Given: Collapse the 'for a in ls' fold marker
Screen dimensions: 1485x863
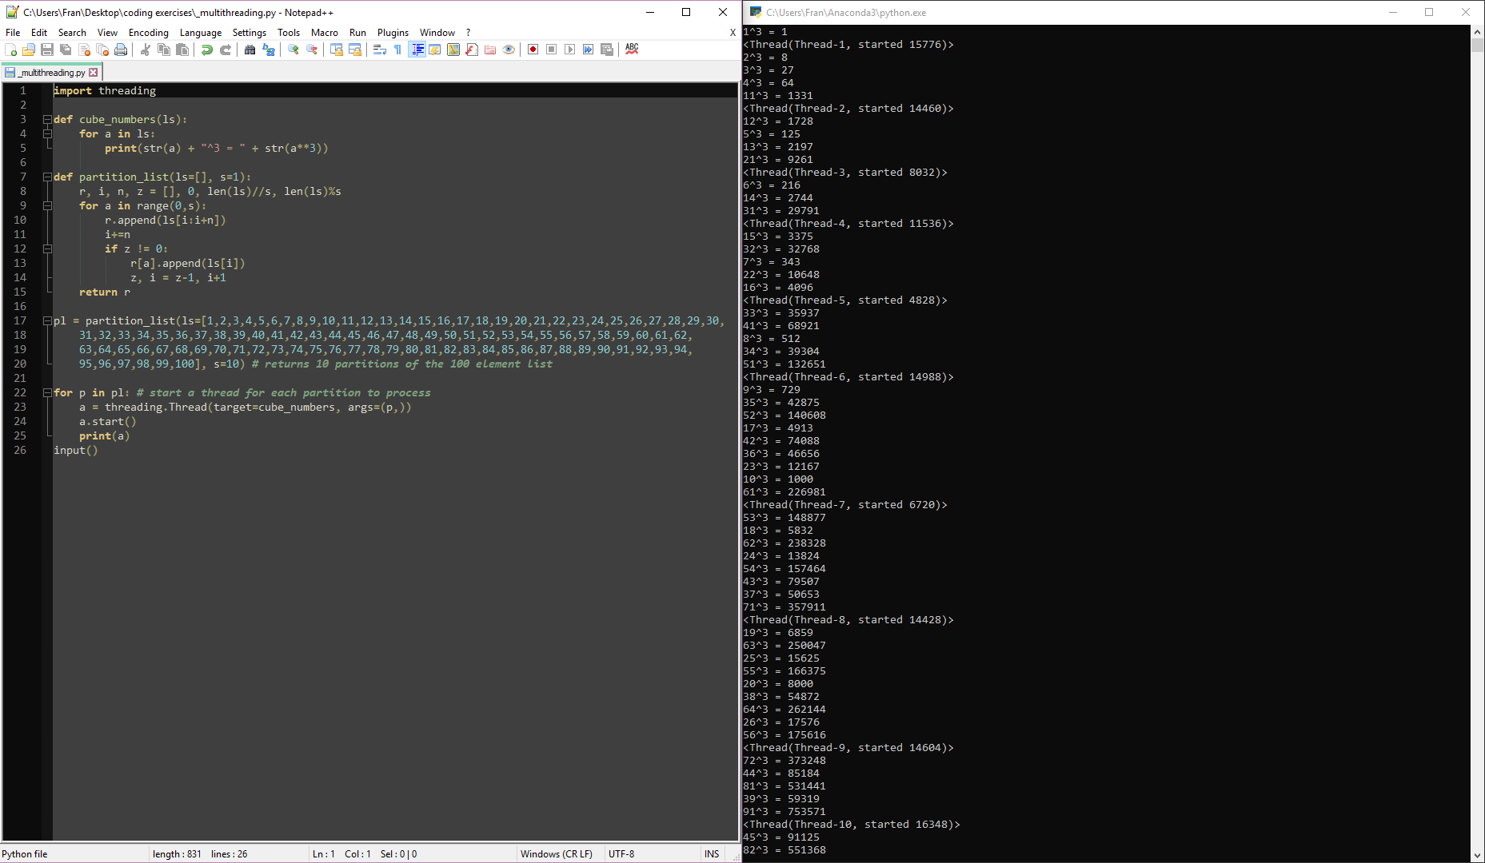Looking at the screenshot, I should [x=47, y=134].
